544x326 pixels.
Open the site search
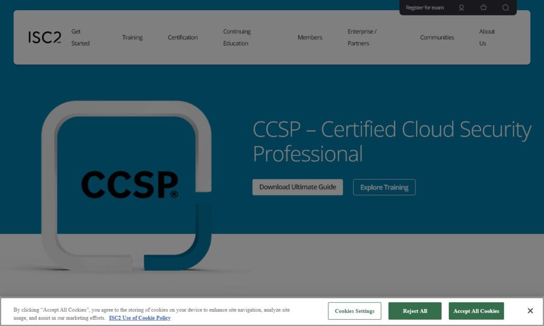(x=505, y=8)
